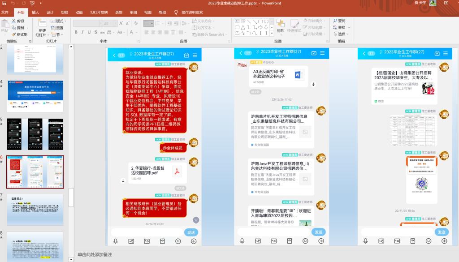This screenshot has width=459, height=262.
Task: Toggle bold formatting button
Action: 76,32
